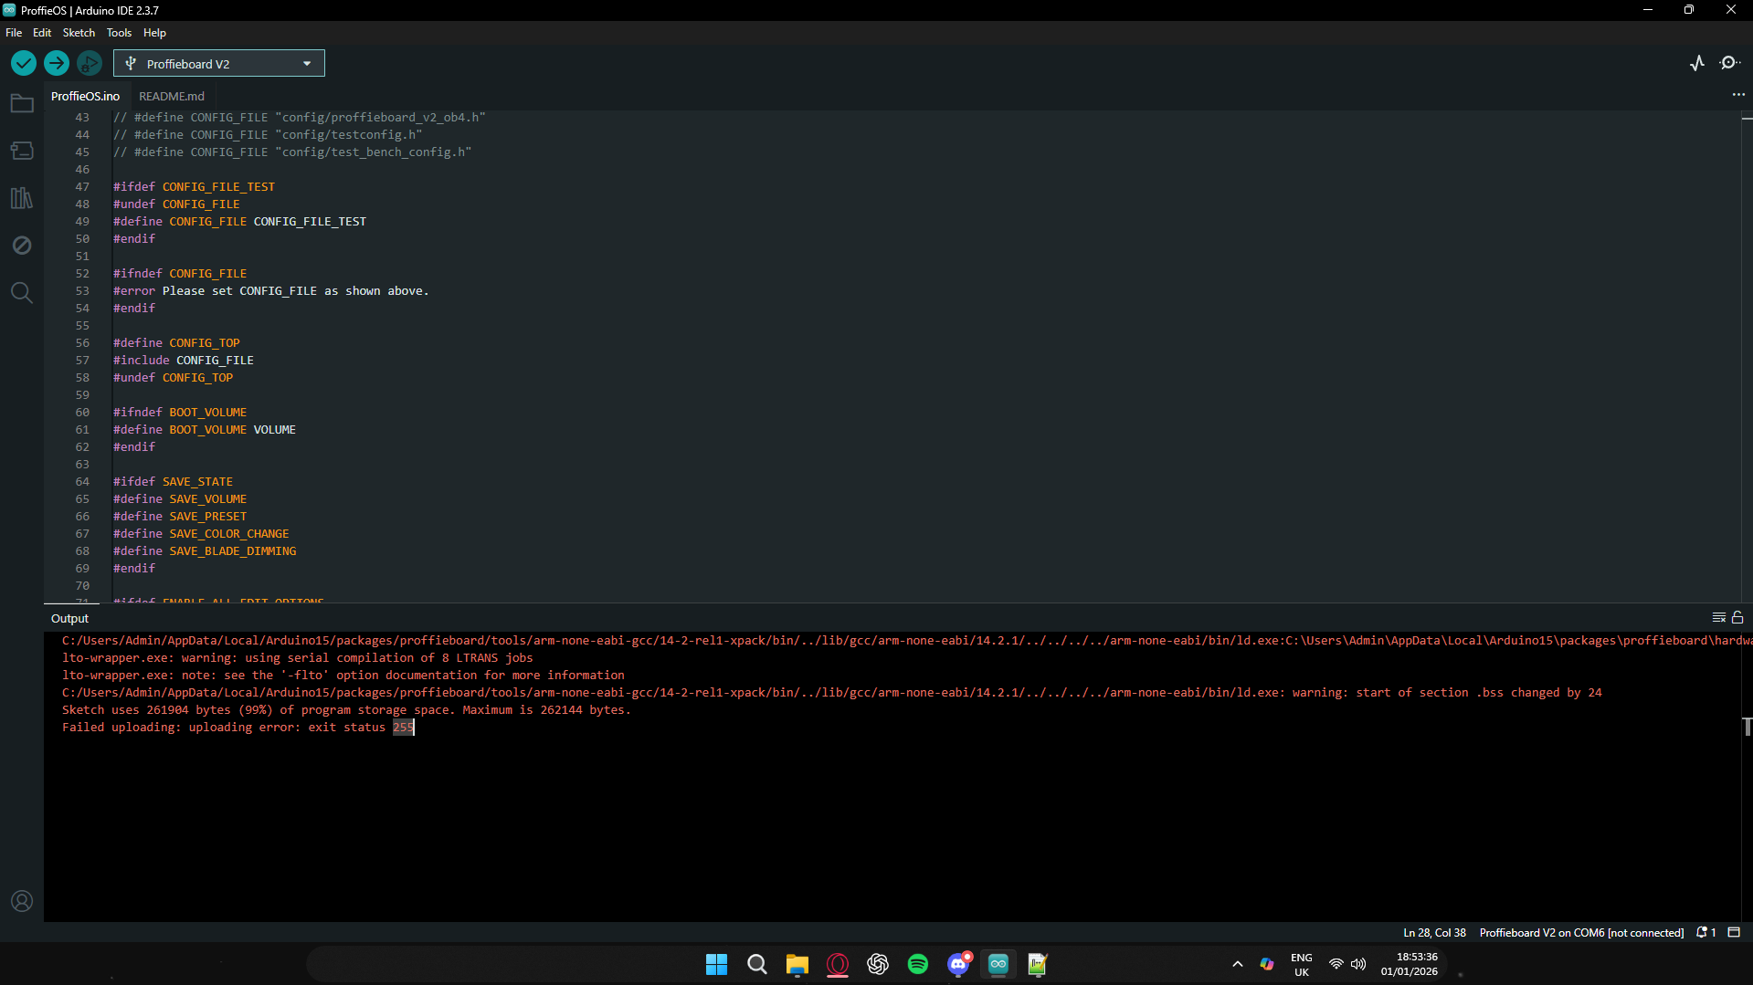Open the Serial Monitor
The image size is (1753, 985).
pyautogui.click(x=1729, y=63)
